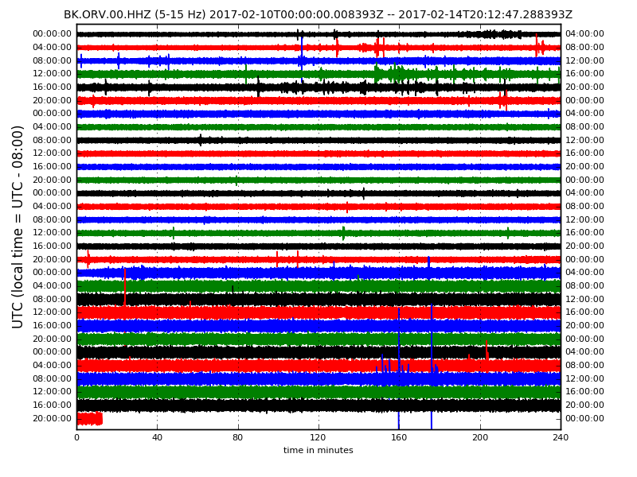Click the left 20:00:00 label beside the last partial red trace

coord(52,419)
